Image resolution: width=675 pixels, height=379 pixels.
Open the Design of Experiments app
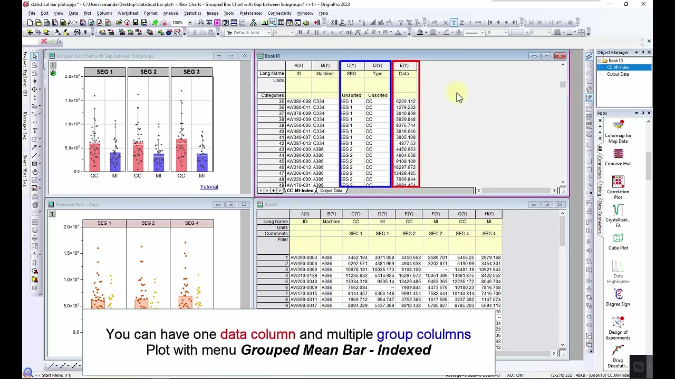point(618,328)
